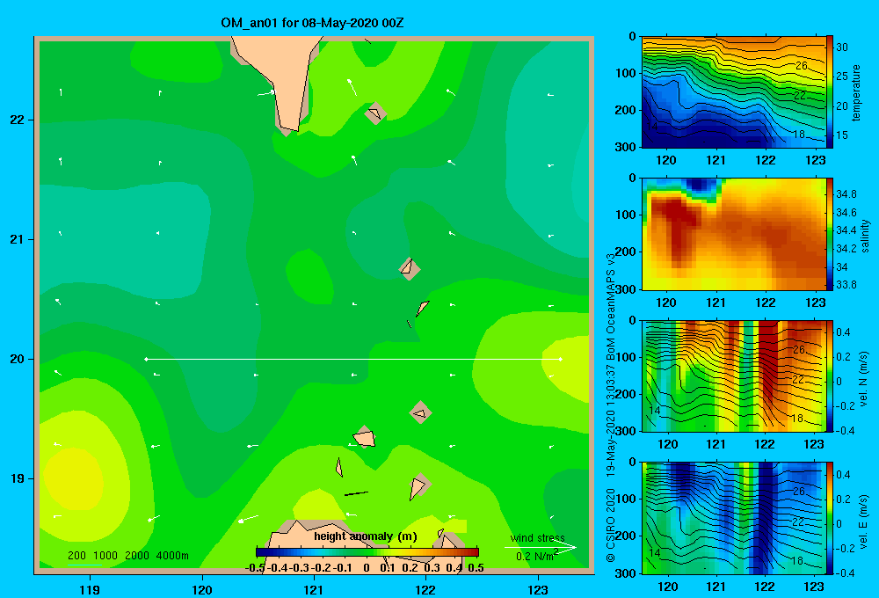The image size is (879, 598).
Task: Click the height anomaly color bar
Action: (x=367, y=552)
